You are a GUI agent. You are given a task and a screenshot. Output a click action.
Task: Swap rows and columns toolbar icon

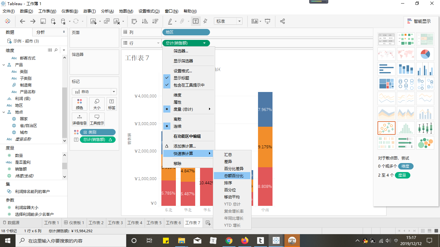135,21
